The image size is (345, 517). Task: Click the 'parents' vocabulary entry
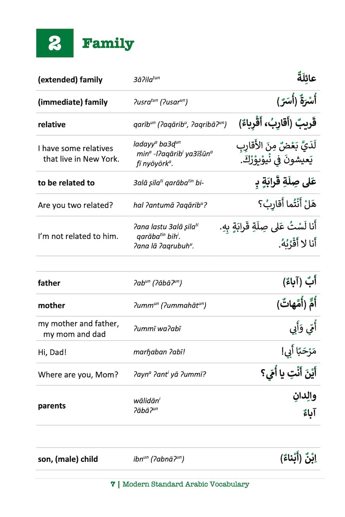pyautogui.click(x=52, y=406)
